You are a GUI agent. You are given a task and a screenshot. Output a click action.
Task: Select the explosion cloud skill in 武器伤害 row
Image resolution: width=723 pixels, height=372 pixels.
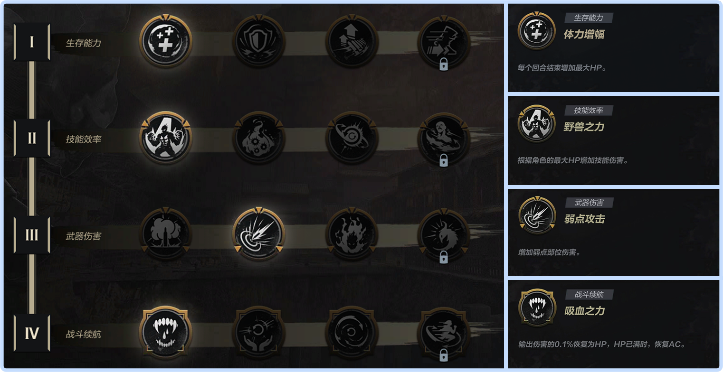click(165, 234)
